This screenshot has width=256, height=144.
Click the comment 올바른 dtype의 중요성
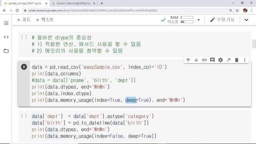(62, 38)
